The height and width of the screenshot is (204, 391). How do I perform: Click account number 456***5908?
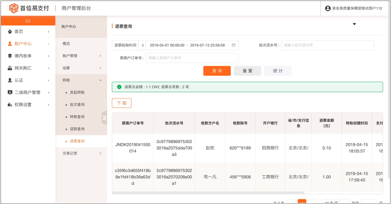coord(240,177)
